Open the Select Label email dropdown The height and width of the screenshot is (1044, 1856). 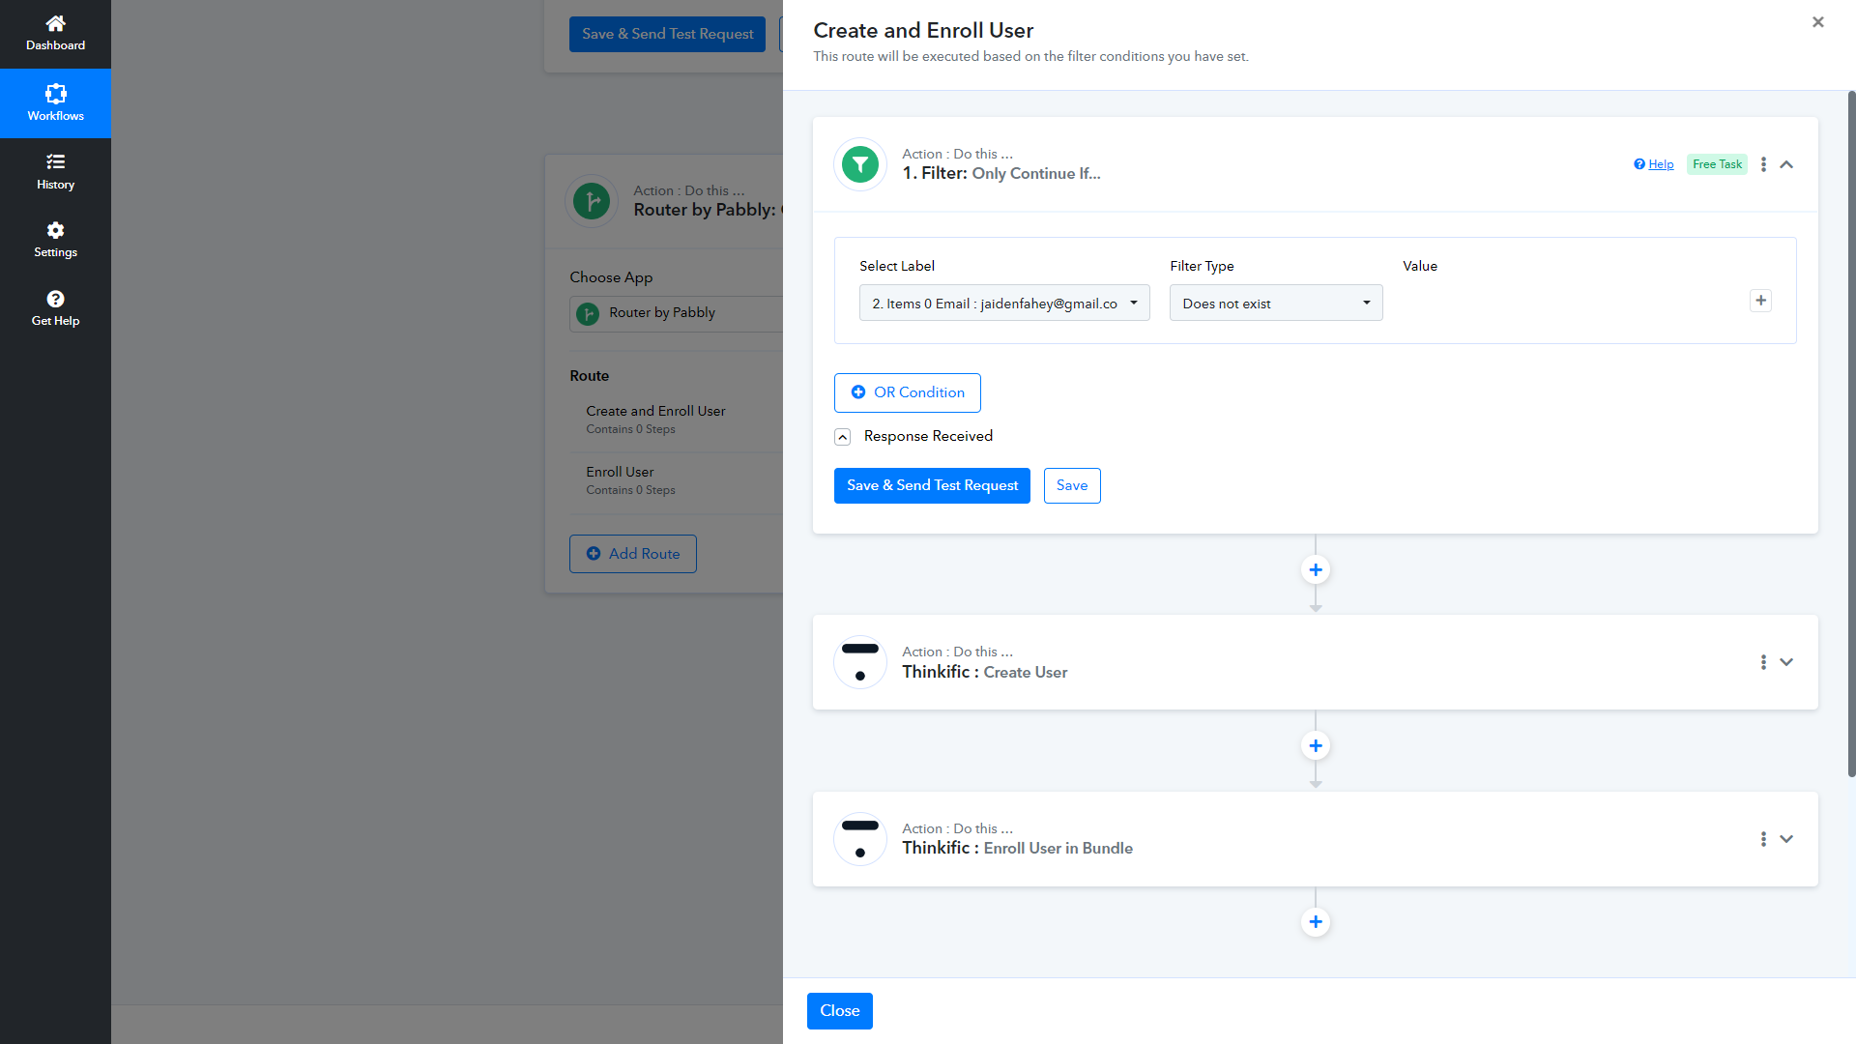tap(1003, 304)
